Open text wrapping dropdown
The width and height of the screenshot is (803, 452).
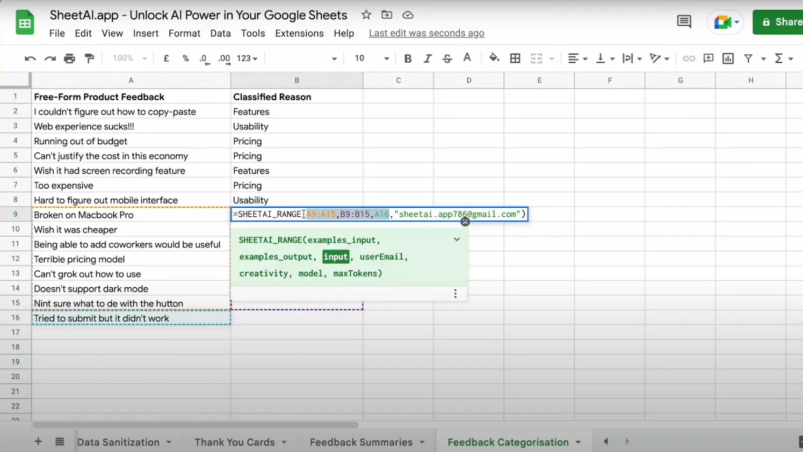(x=632, y=59)
